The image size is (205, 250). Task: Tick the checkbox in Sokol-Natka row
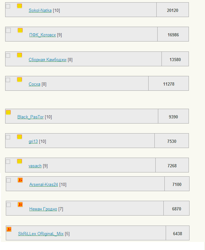pos(8,6)
